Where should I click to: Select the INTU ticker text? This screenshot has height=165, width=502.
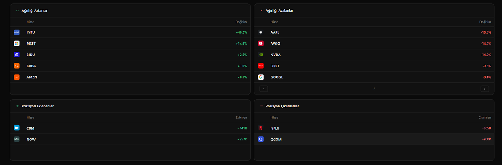click(31, 32)
